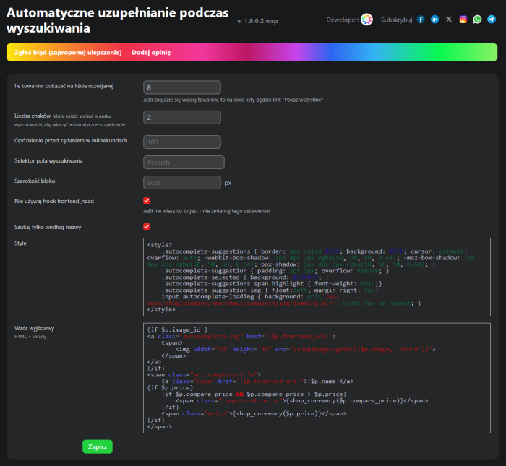Click the page title 'Automatyczne uzupełnianie podczas wyszukiwania'
506x466 pixels.
click(117, 20)
